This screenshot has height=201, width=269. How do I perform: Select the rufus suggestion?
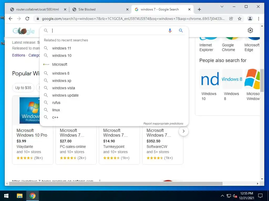point(114,103)
